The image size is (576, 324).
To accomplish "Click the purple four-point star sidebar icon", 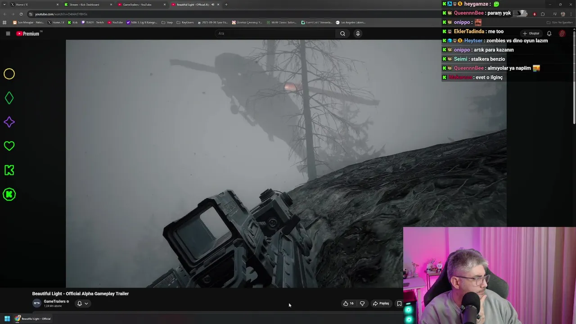I will (x=9, y=122).
